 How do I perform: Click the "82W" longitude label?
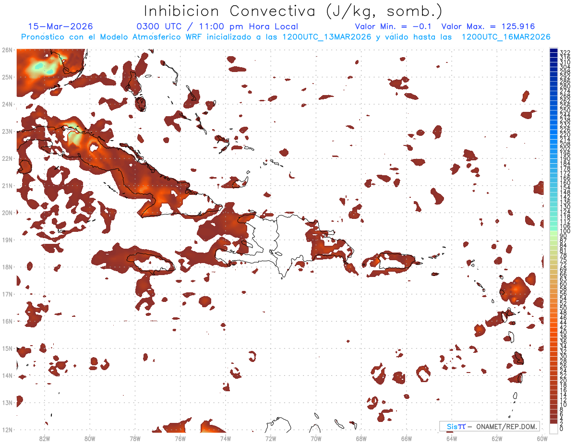[x=45, y=438]
